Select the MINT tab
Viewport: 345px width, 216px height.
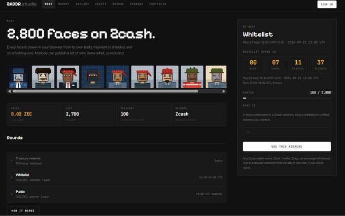click(48, 4)
